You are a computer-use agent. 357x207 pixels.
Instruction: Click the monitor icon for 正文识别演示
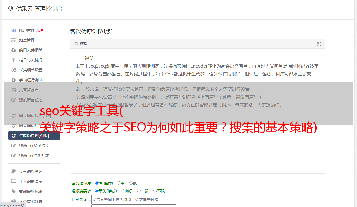point(13,181)
